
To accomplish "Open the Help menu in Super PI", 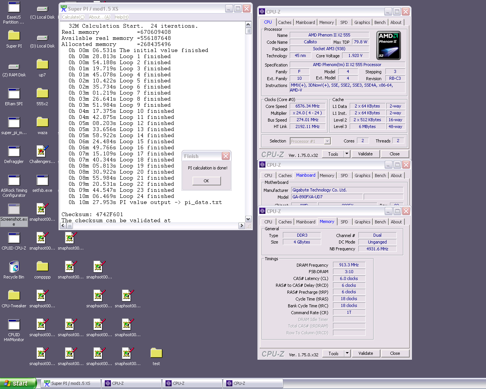I will pos(121,17).
